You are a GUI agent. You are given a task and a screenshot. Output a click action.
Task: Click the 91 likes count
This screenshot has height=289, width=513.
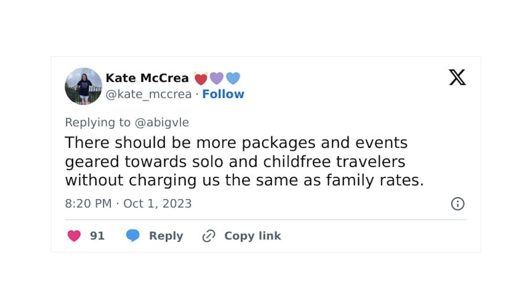pyautogui.click(x=97, y=236)
